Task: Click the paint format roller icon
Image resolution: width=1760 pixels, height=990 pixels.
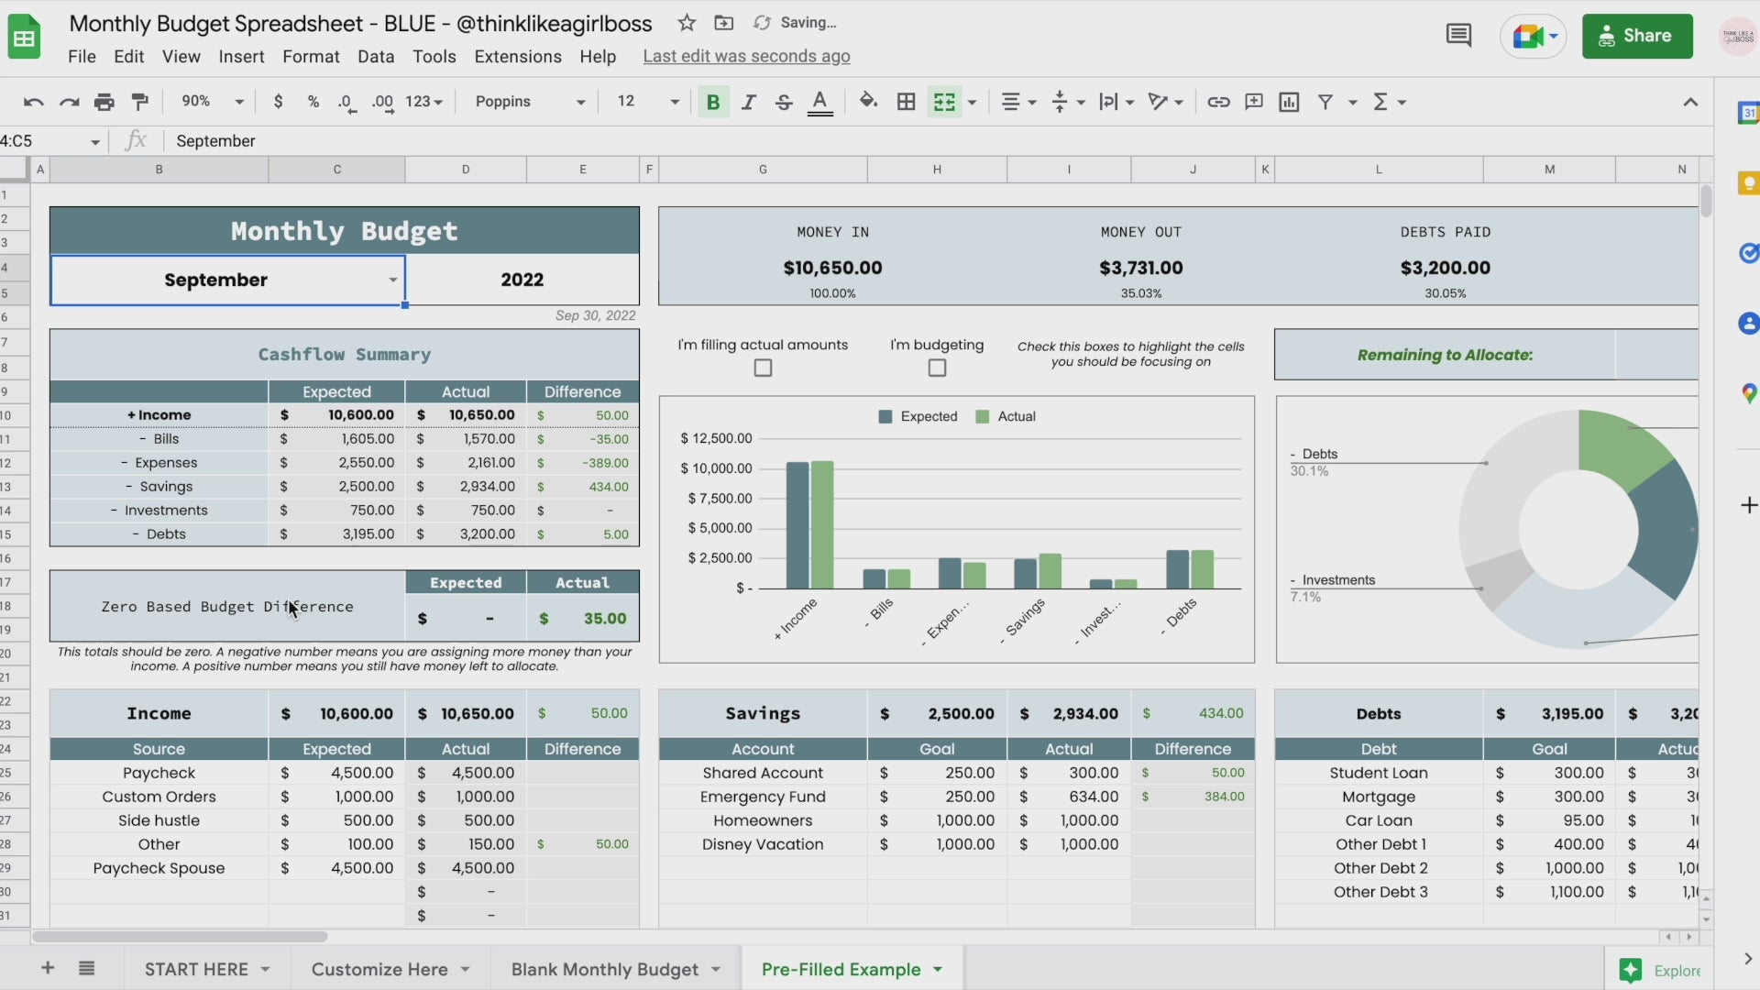Action: (140, 102)
